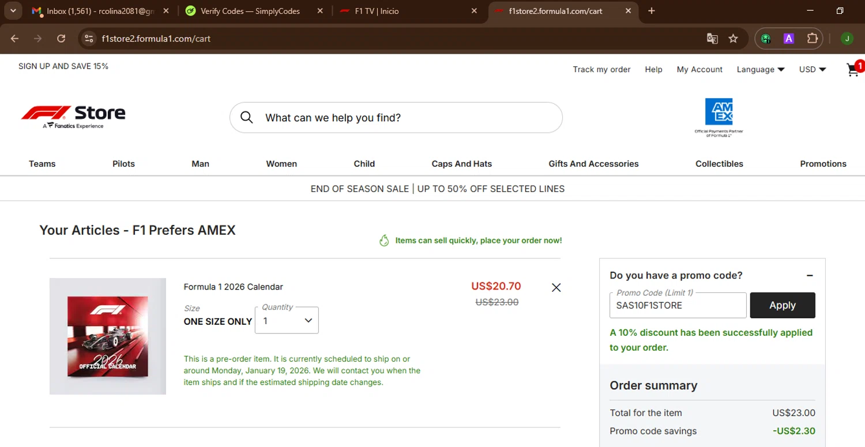Open the Formula 1 2026 Calendar thumbnail
865x447 pixels.
pos(108,336)
